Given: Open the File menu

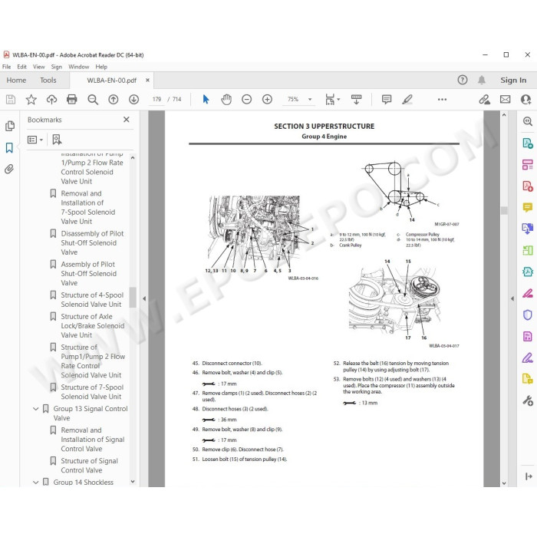Looking at the screenshot, I should coord(6,67).
